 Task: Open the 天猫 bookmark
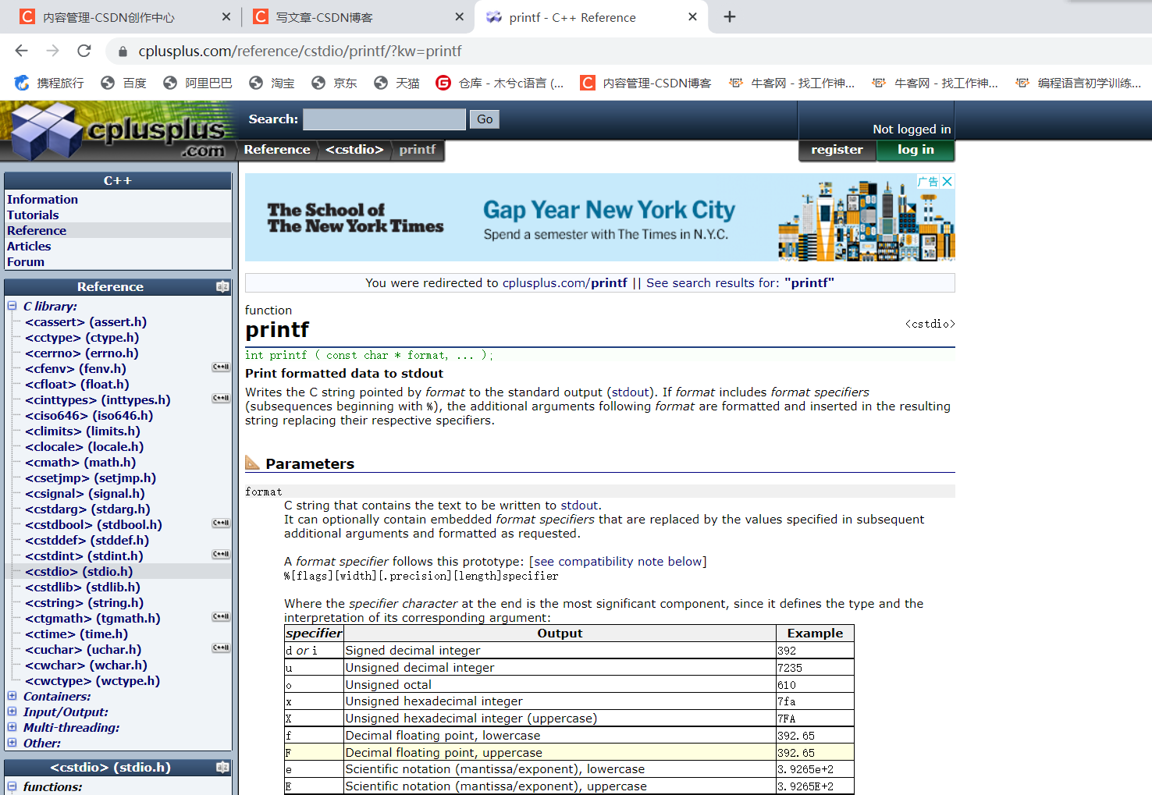[x=396, y=83]
